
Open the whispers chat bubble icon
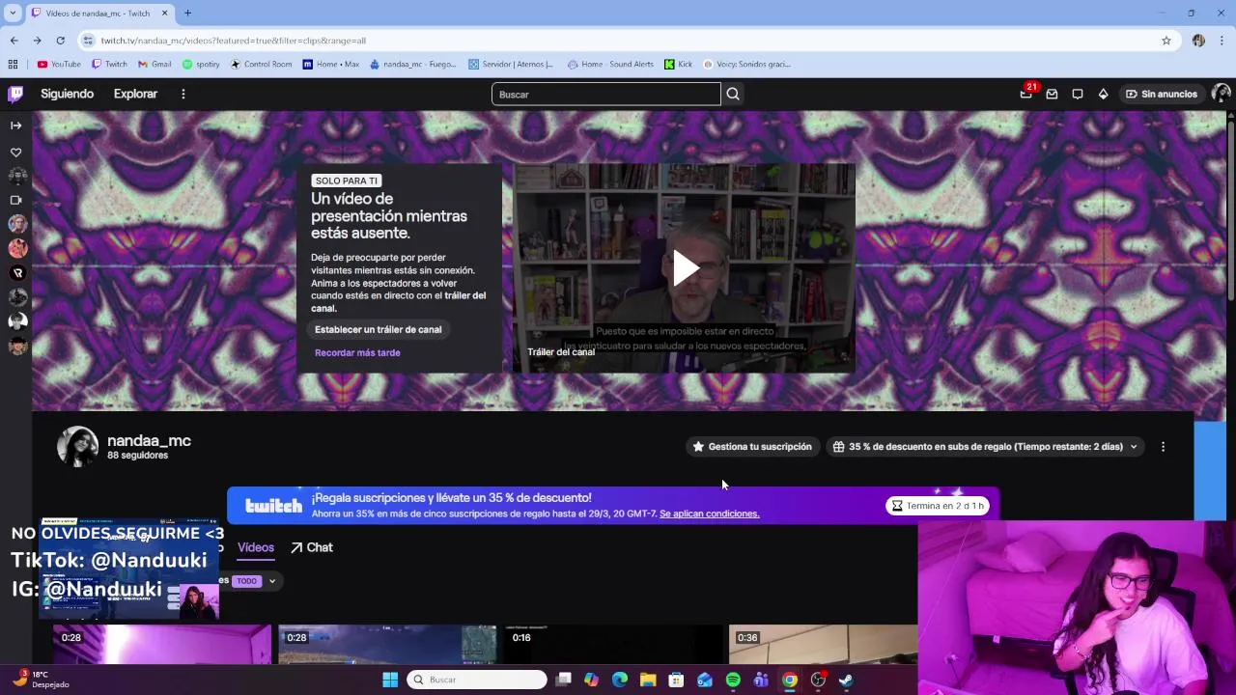pyautogui.click(x=1078, y=94)
